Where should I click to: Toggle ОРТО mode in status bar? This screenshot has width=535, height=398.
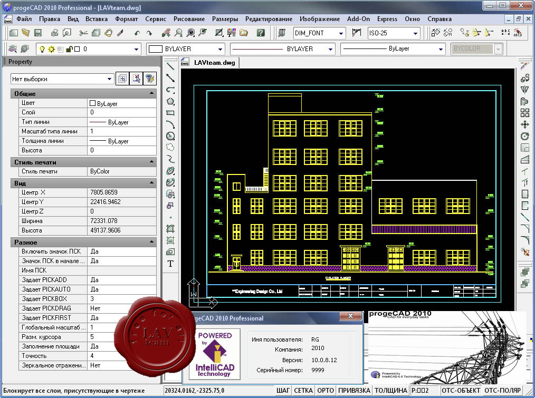325,390
